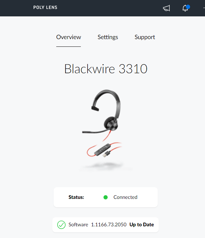
Task: Click the Status: label
Action: pyautogui.click(x=76, y=197)
